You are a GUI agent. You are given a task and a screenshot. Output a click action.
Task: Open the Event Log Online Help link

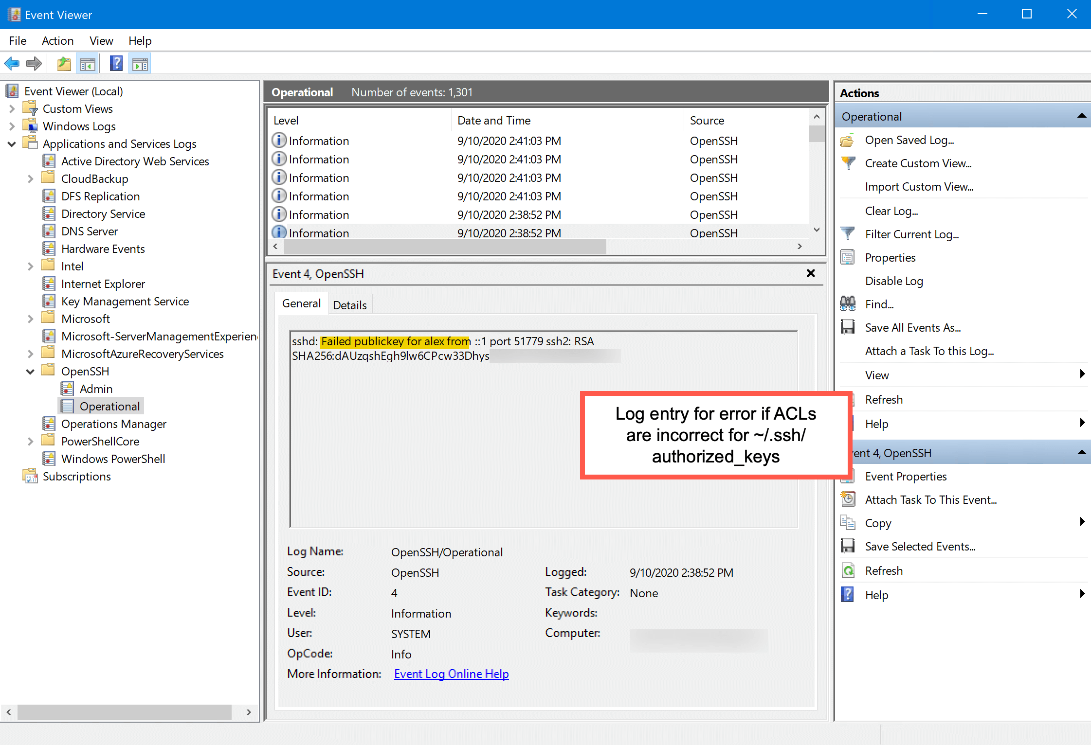pyautogui.click(x=451, y=674)
